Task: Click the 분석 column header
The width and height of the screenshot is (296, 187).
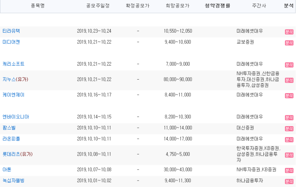Action: pyautogui.click(x=289, y=6)
